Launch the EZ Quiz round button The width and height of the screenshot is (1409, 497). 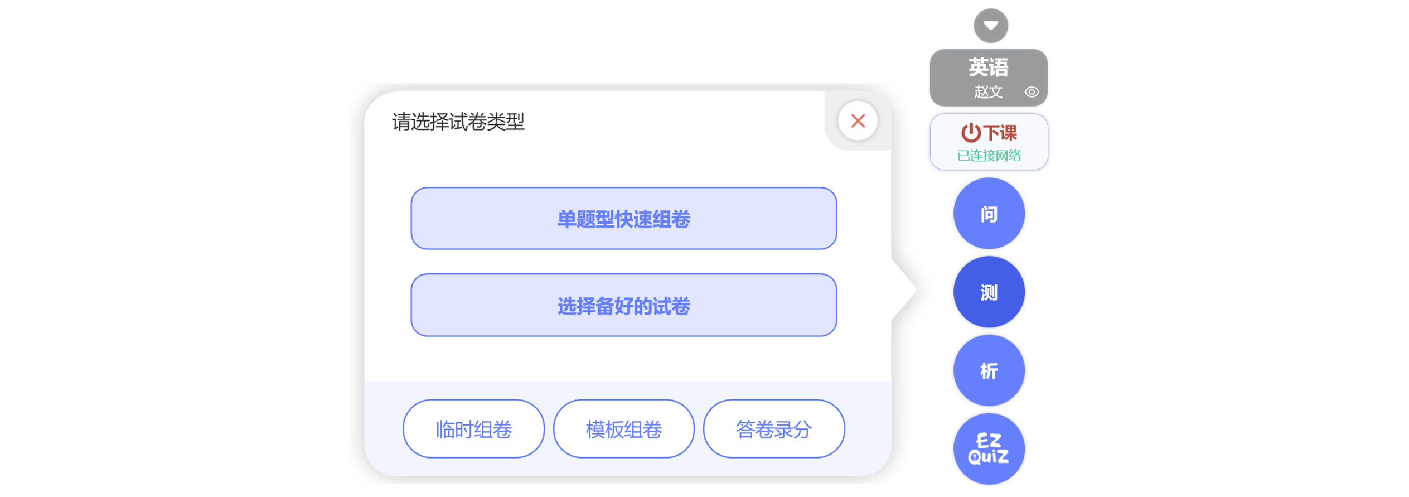click(x=989, y=449)
